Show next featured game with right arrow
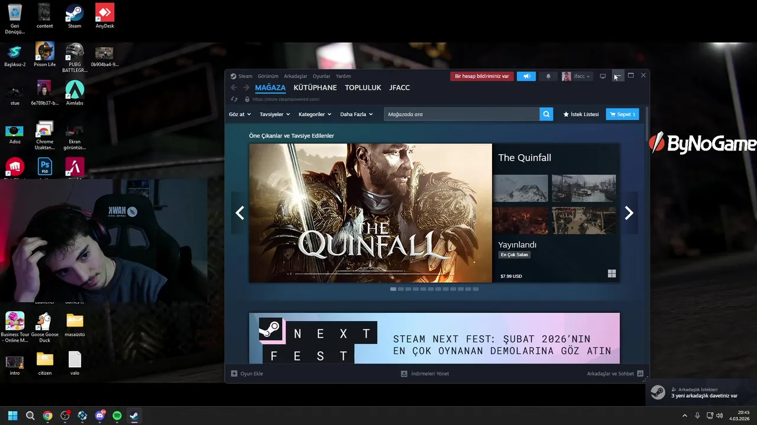Viewport: 757px width, 425px height. 629,213
